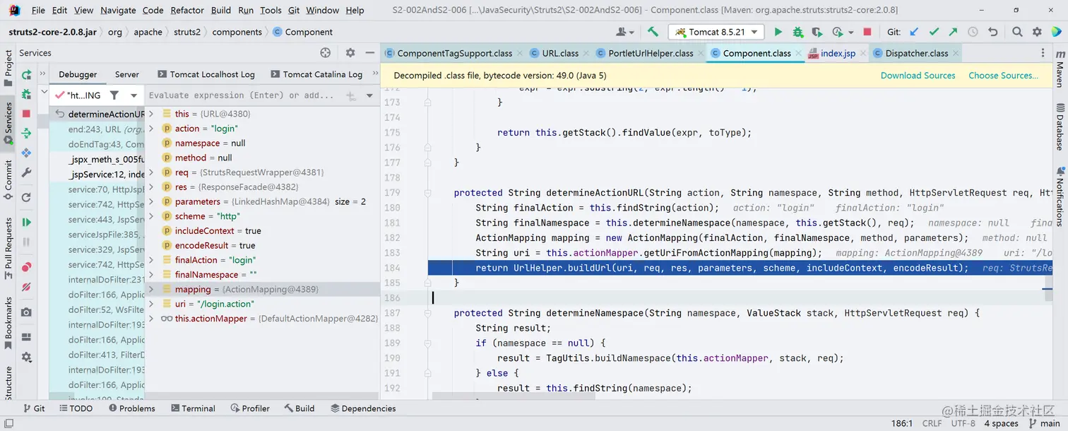Click the Download Sources link

coord(918,76)
